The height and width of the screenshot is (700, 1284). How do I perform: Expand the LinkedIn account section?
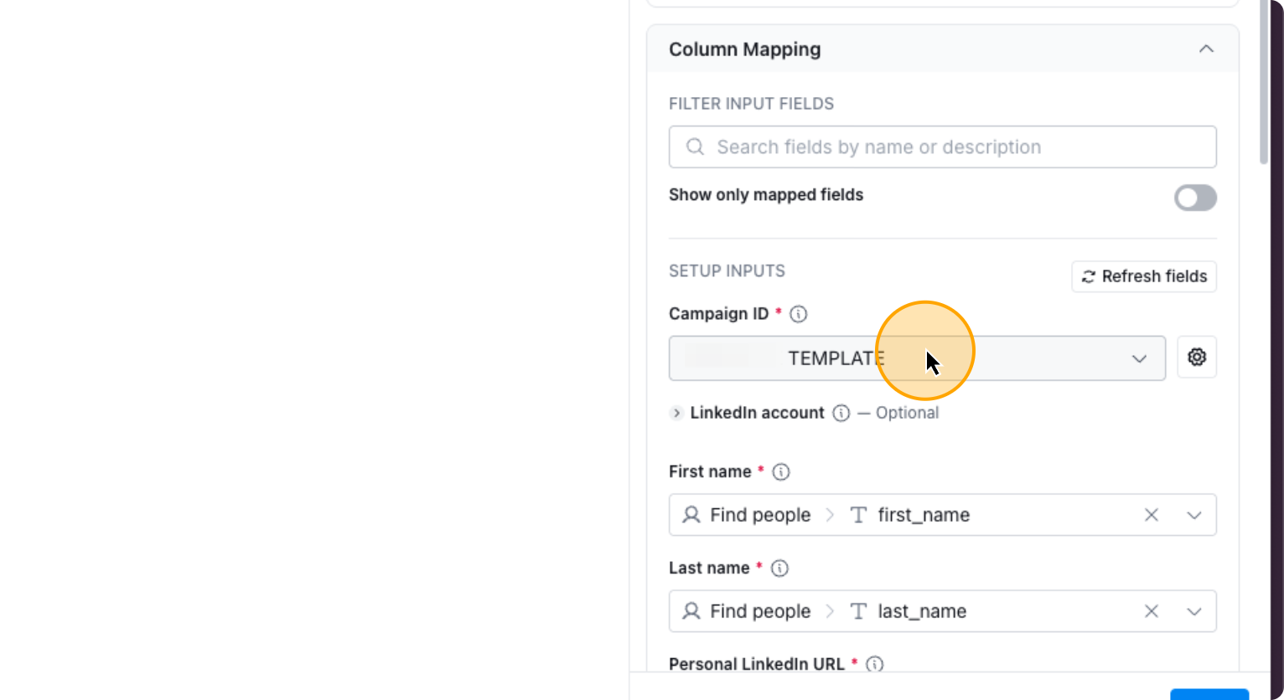pos(677,413)
